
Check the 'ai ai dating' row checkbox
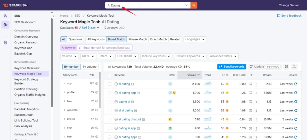[x=110, y=111]
